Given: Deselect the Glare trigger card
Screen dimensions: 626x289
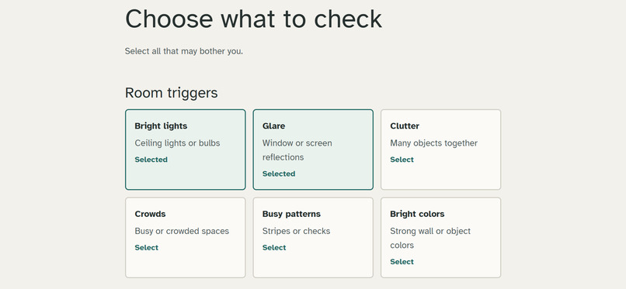Looking at the screenshot, I should [x=313, y=150].
